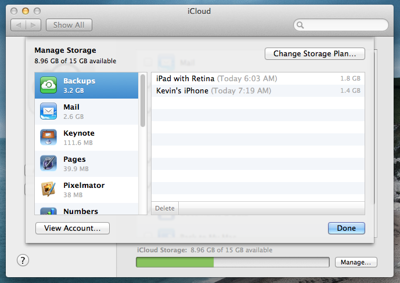Image resolution: width=400 pixels, height=283 pixels.
Task: Click the Delete backup button
Action: coord(165,208)
